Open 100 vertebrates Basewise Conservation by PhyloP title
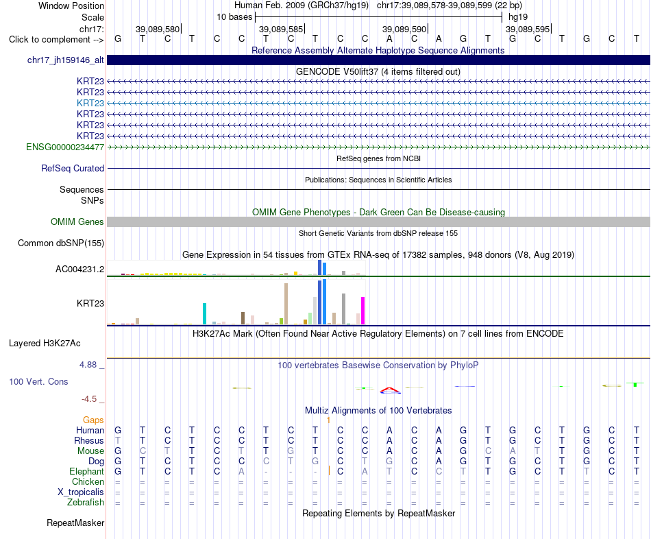This screenshot has height=539, width=651. click(378, 366)
